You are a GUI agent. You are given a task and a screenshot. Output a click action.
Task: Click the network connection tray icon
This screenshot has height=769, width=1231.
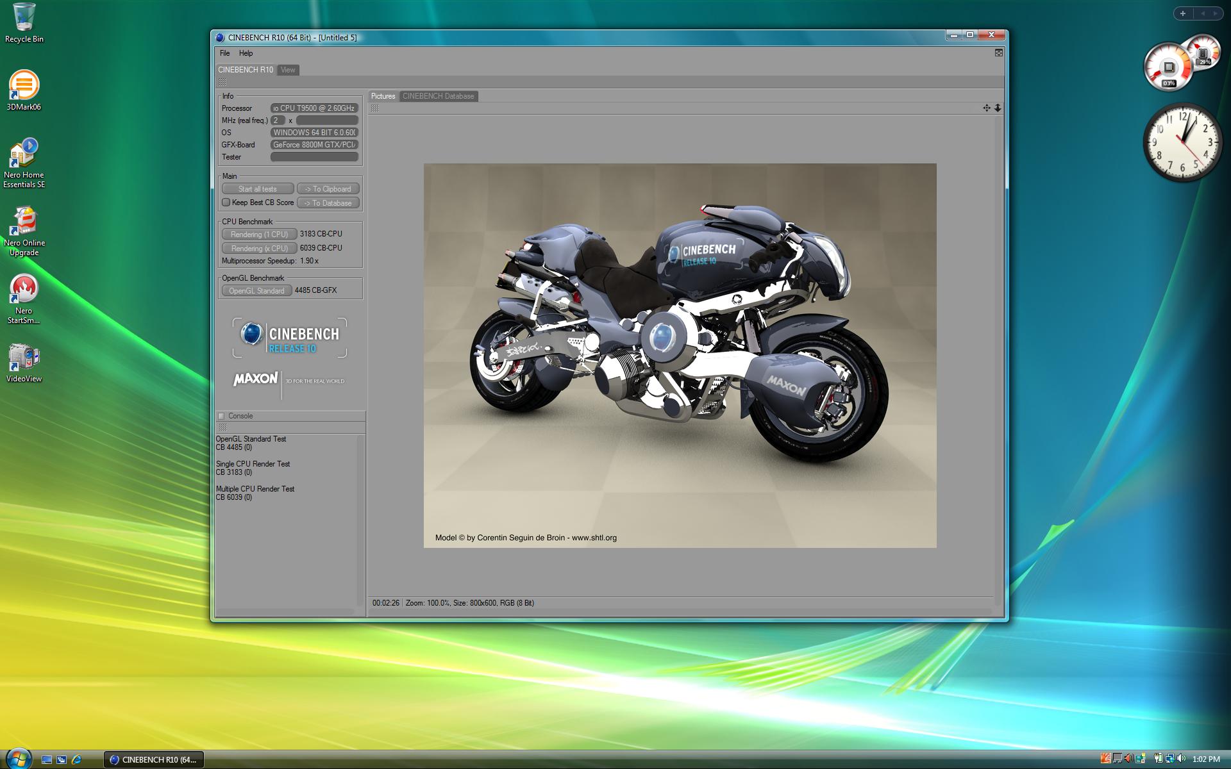click(1169, 759)
